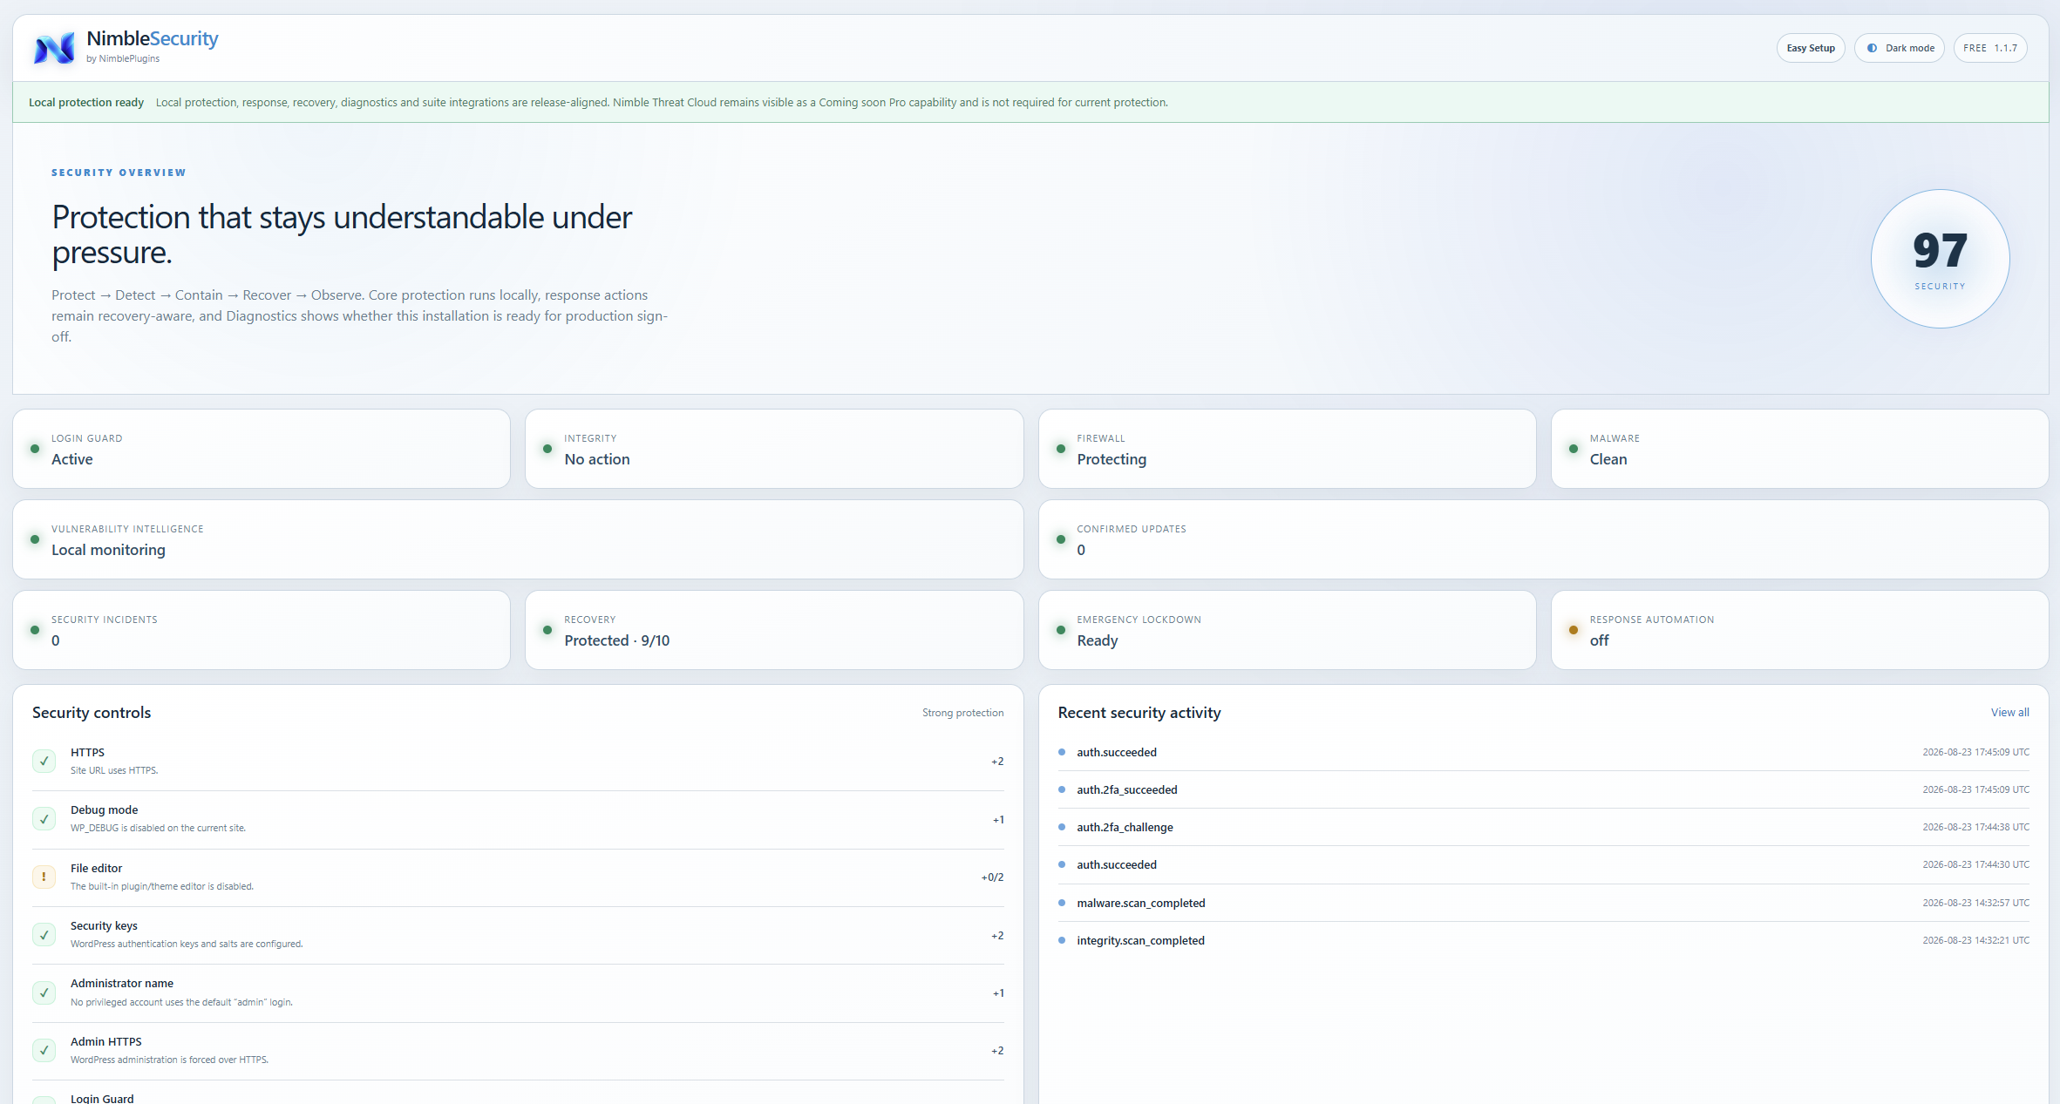Click the Debug mode check mark icon
The width and height of the screenshot is (2060, 1104).
[44, 819]
